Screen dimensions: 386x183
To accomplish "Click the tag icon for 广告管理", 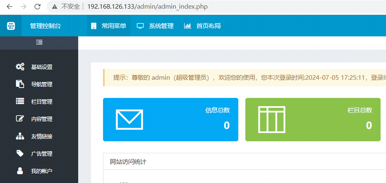I will 20,154.
